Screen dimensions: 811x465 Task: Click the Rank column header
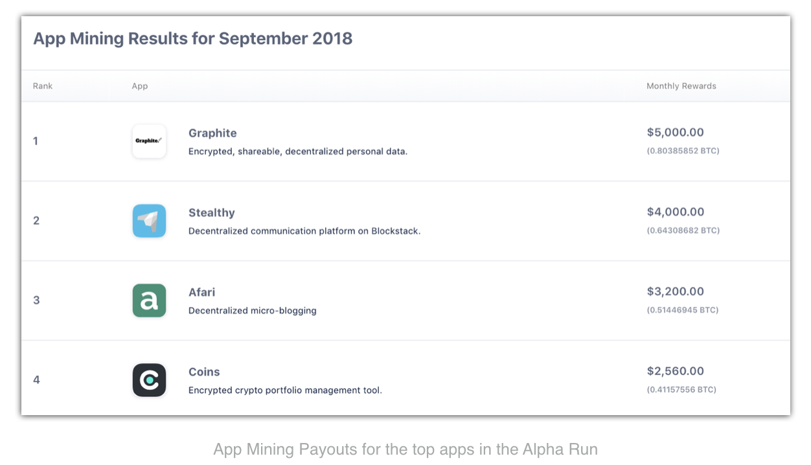pos(43,86)
